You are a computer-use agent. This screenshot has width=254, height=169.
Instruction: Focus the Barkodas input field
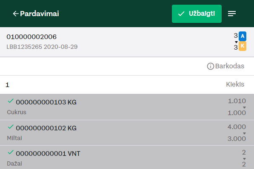(x=127, y=66)
